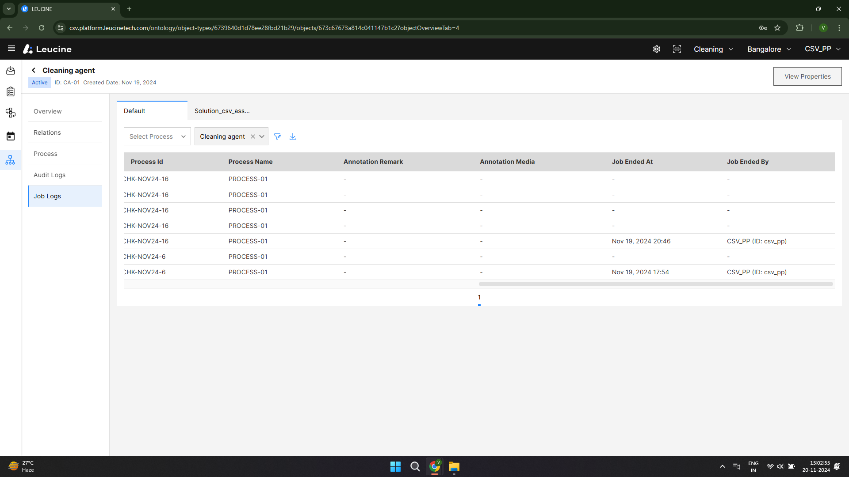The width and height of the screenshot is (849, 477).
Task: Open the settings gear icon
Action: 657,49
